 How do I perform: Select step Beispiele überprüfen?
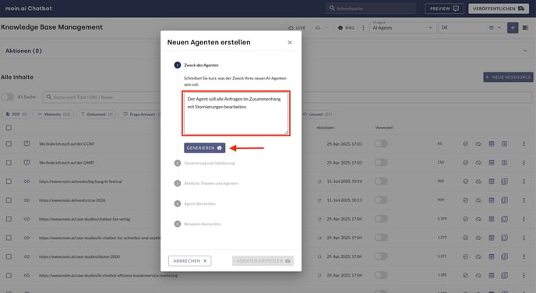[198, 224]
